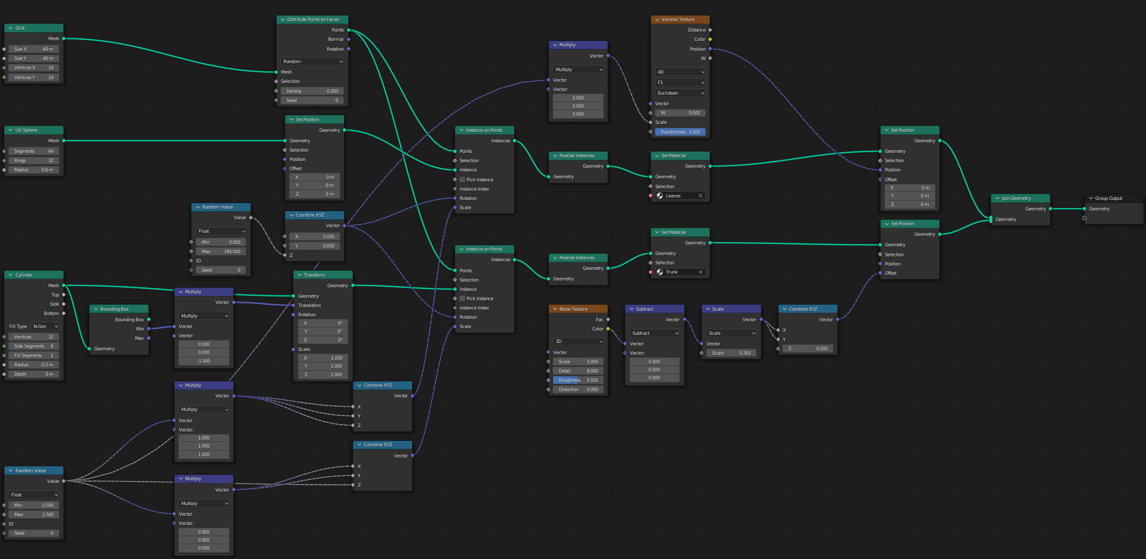Open the Euclidean distance metric dropdown

(x=680, y=93)
